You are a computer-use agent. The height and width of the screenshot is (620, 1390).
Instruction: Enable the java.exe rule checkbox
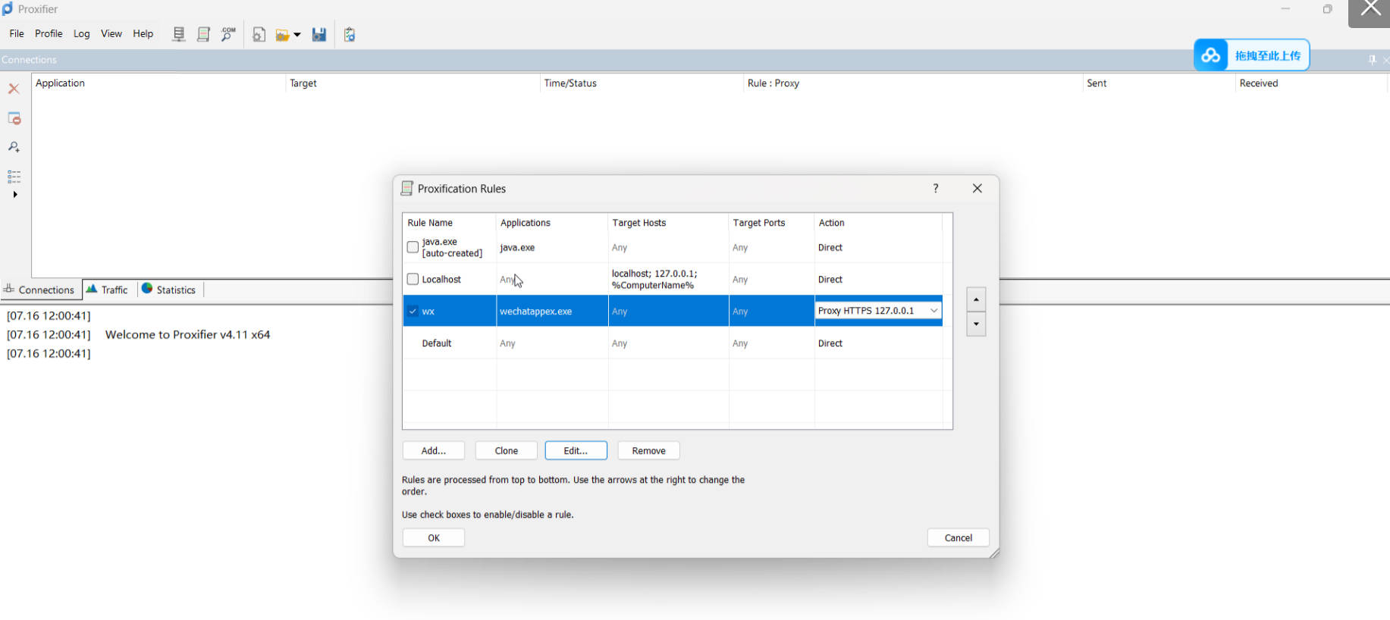(413, 247)
